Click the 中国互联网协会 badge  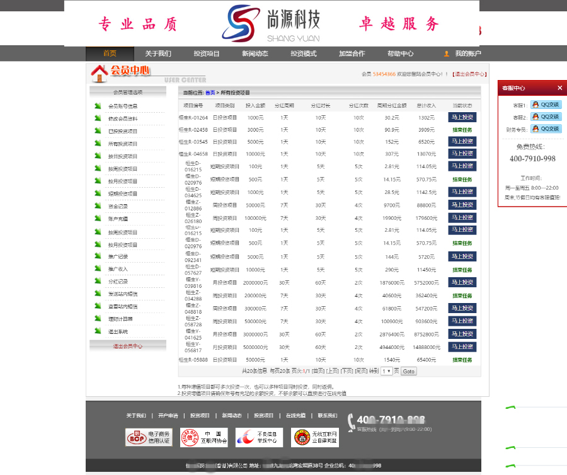click(x=203, y=437)
